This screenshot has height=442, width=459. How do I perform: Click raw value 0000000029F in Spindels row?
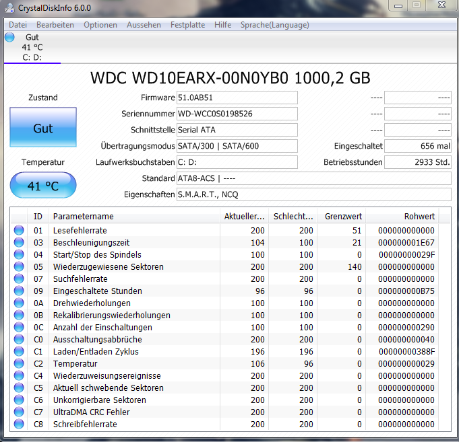click(x=407, y=255)
